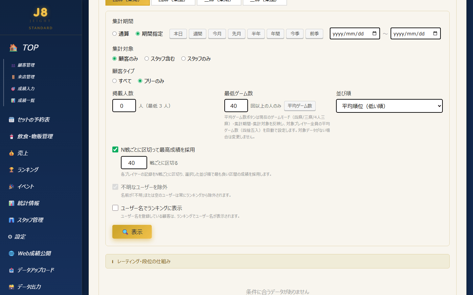Click the 掲載人数 number input

point(124,106)
